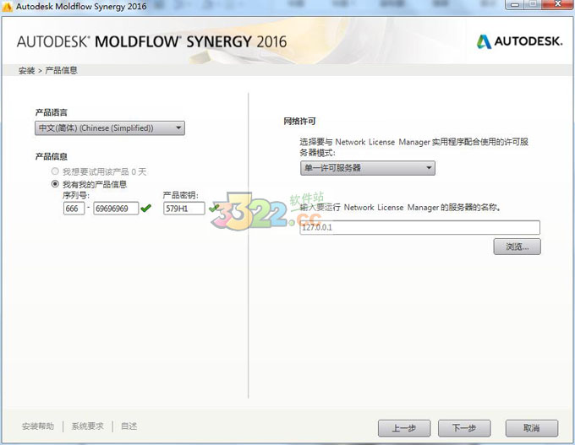Click the green checkmark beside serial number
The image size is (575, 445).
146,208
